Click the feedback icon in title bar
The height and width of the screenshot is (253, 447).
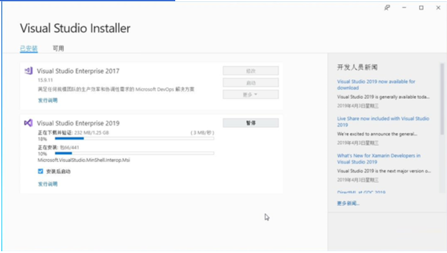click(x=387, y=8)
